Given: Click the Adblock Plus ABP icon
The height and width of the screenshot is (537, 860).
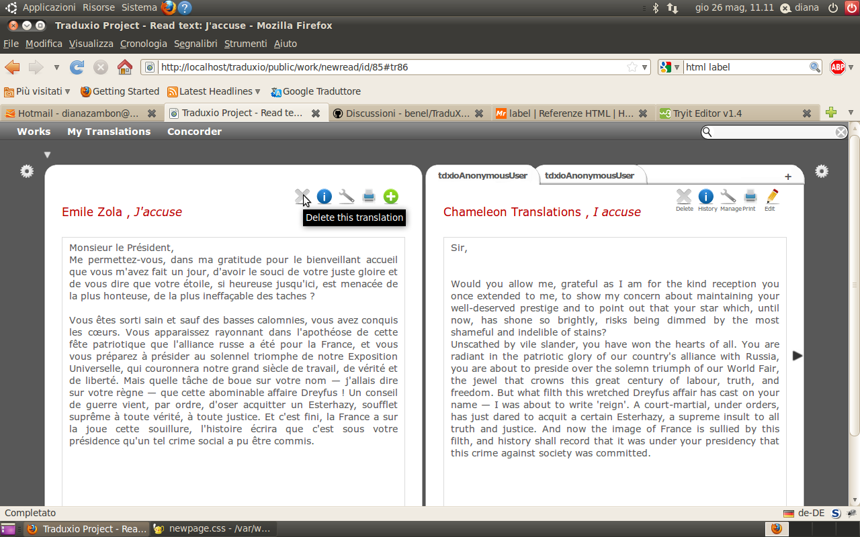Looking at the screenshot, I should 837,67.
